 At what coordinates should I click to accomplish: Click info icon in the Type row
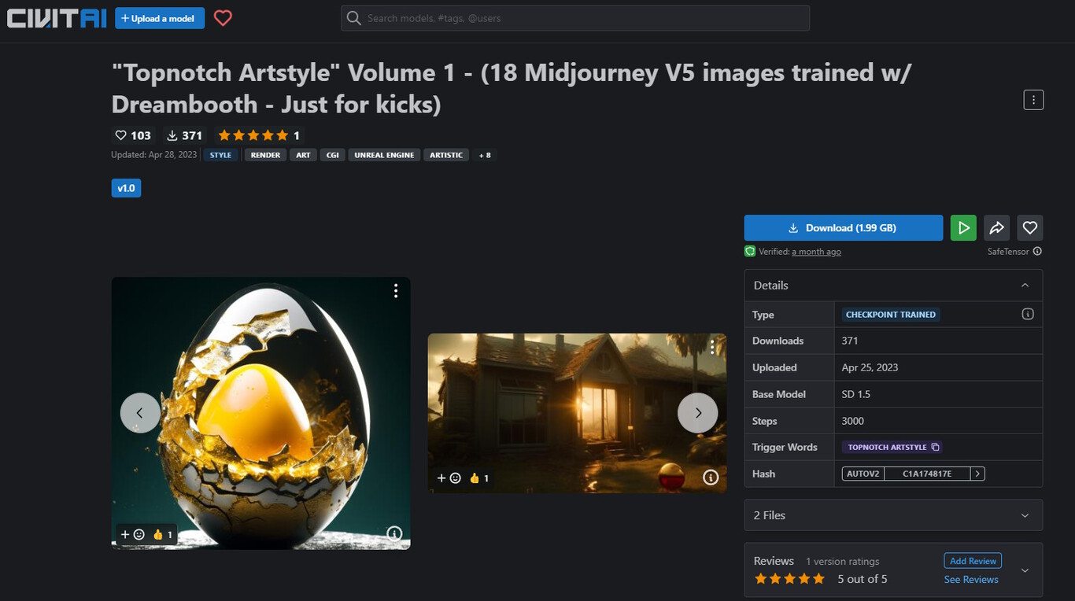point(1028,314)
